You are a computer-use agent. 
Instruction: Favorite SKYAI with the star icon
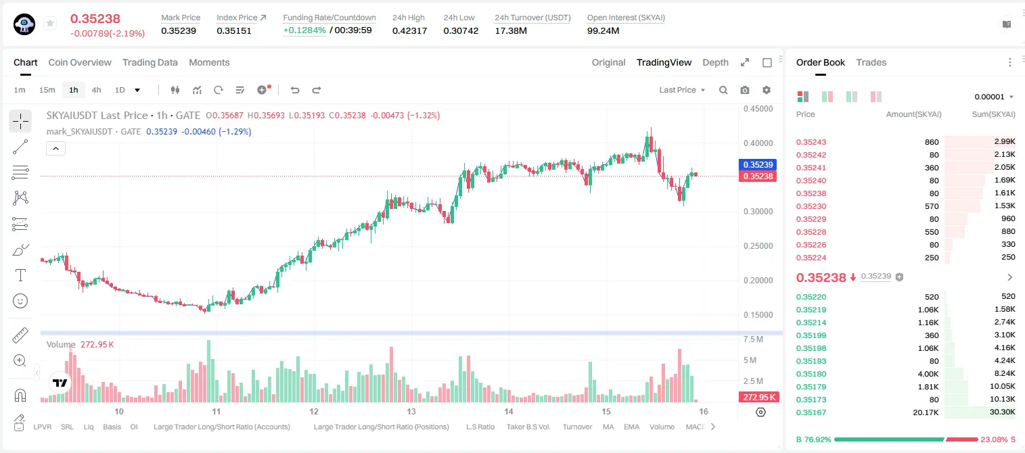click(50, 24)
